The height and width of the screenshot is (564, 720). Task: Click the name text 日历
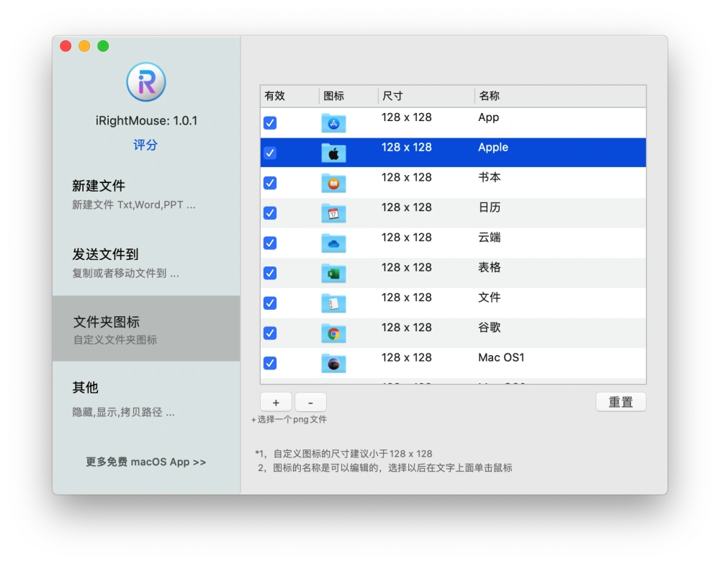(x=490, y=207)
